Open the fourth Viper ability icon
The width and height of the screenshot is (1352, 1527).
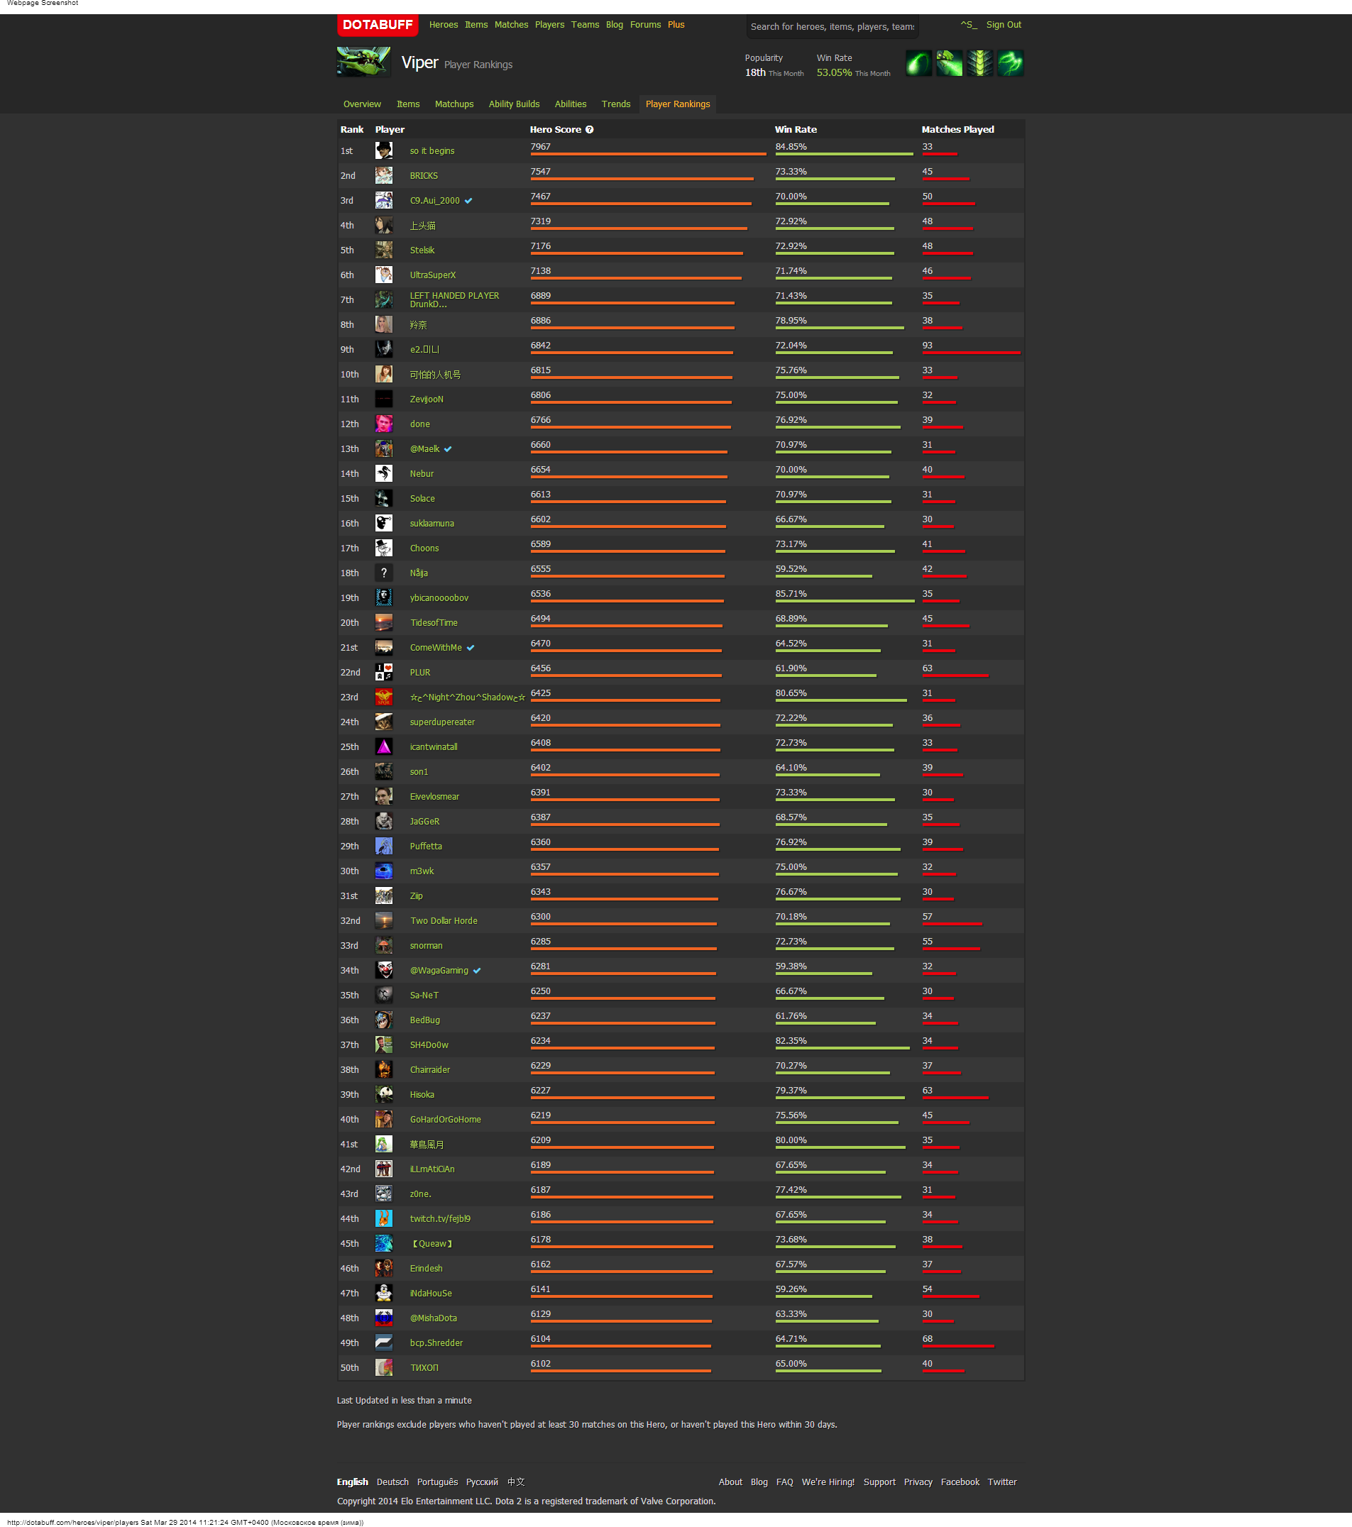(1011, 63)
